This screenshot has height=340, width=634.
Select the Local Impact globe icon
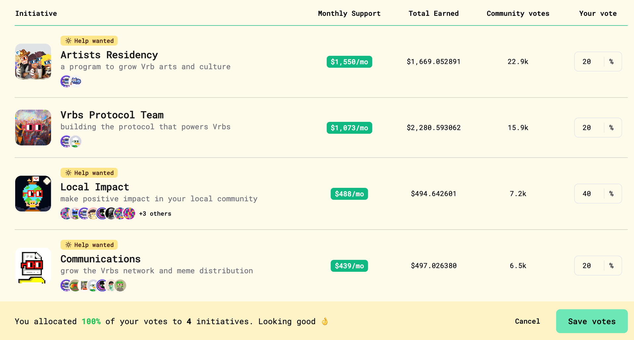pyautogui.click(x=33, y=193)
